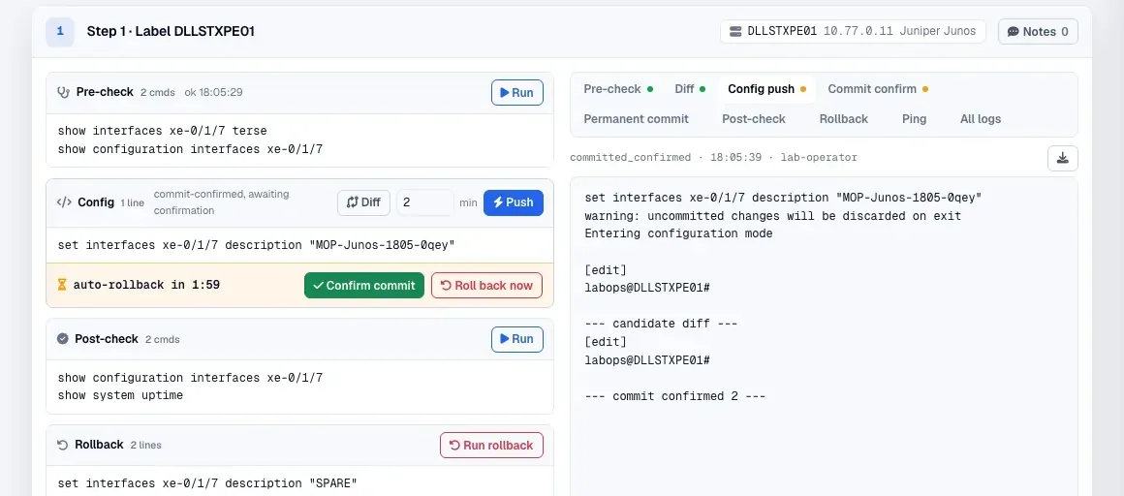Click Roll back now
This screenshot has width=1124, height=496.
pyautogui.click(x=486, y=285)
